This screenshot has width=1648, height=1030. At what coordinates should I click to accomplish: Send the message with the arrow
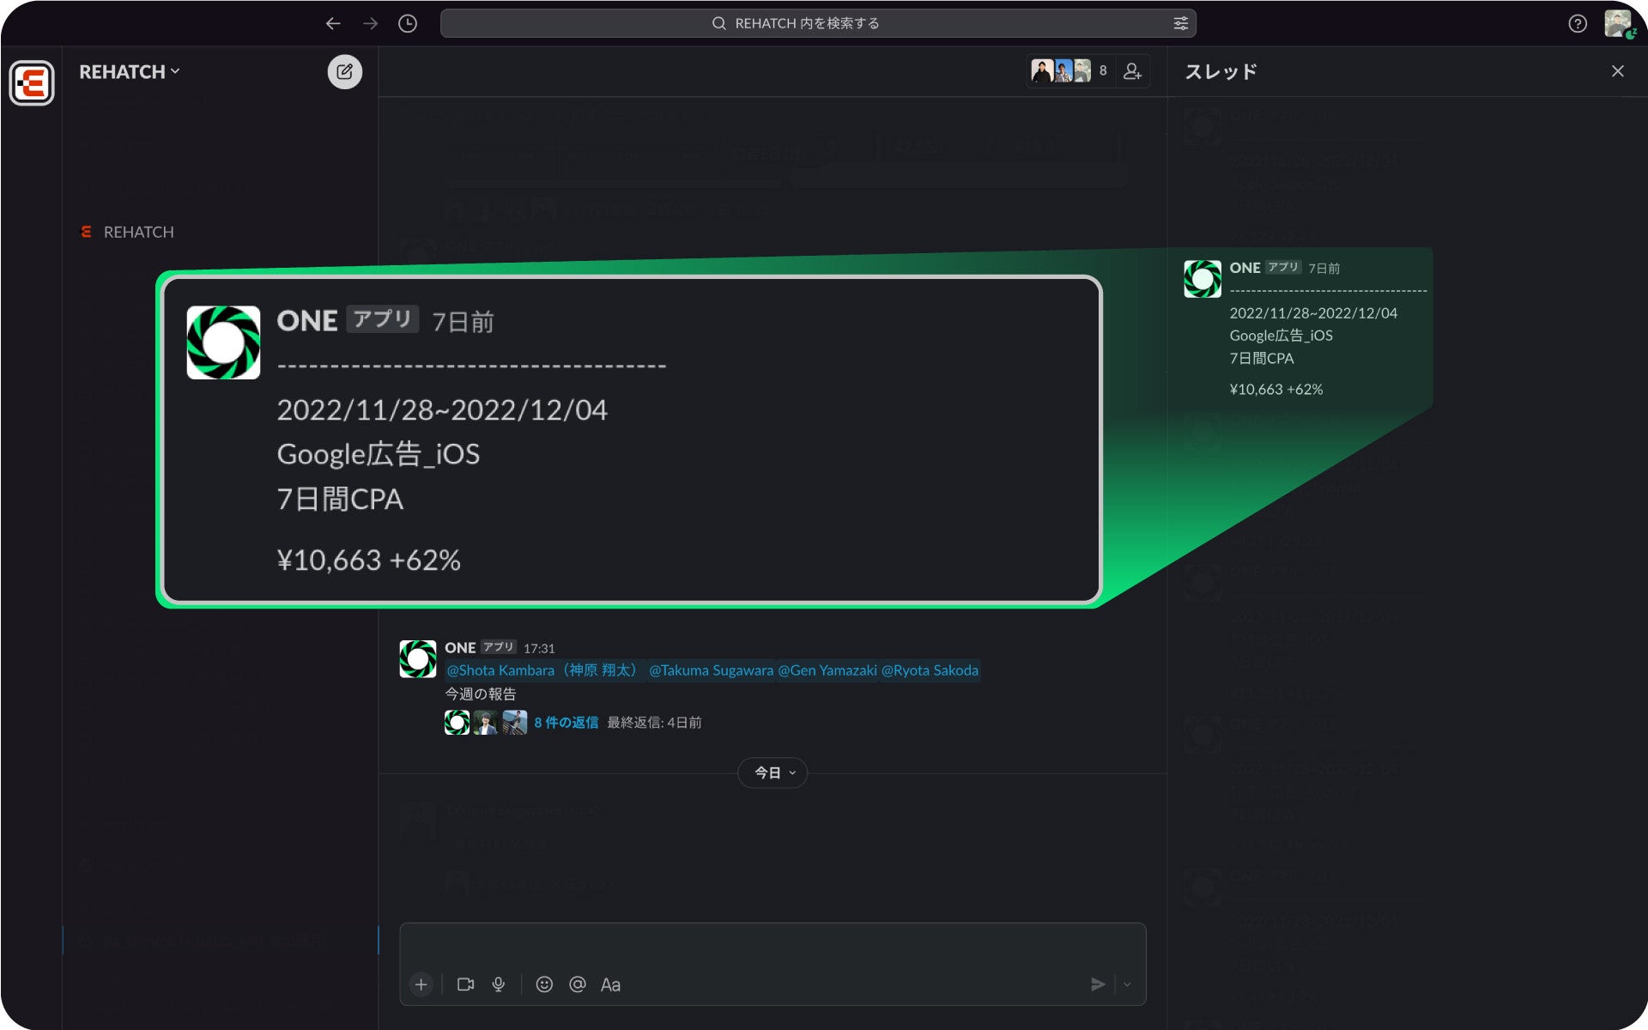1098,985
